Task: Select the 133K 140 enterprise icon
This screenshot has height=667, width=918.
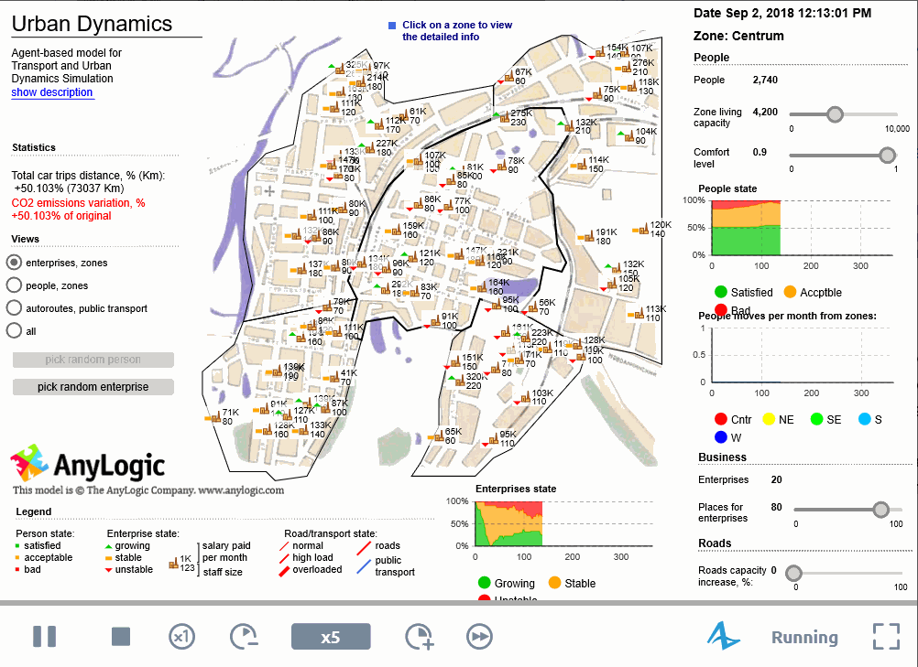Action: coord(304,429)
